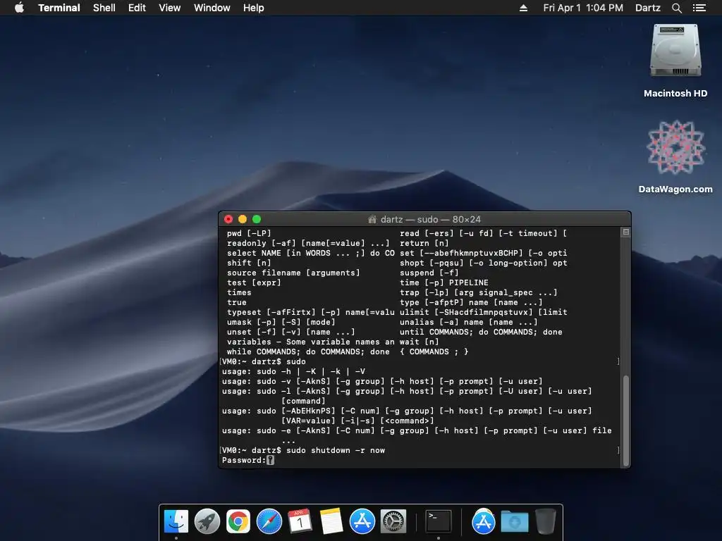
Task: Open Finder in the Dock
Action: [176, 522]
